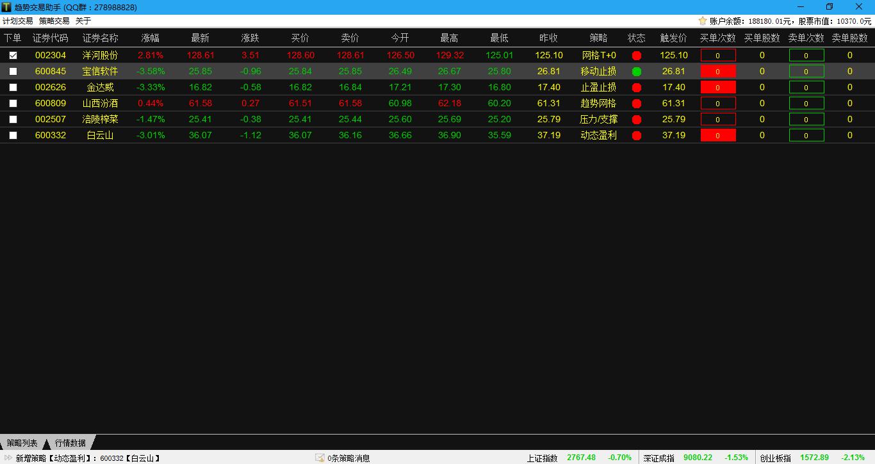Click the red status indicator for 白云山
Viewport: 875px width, 464px height.
pos(636,136)
